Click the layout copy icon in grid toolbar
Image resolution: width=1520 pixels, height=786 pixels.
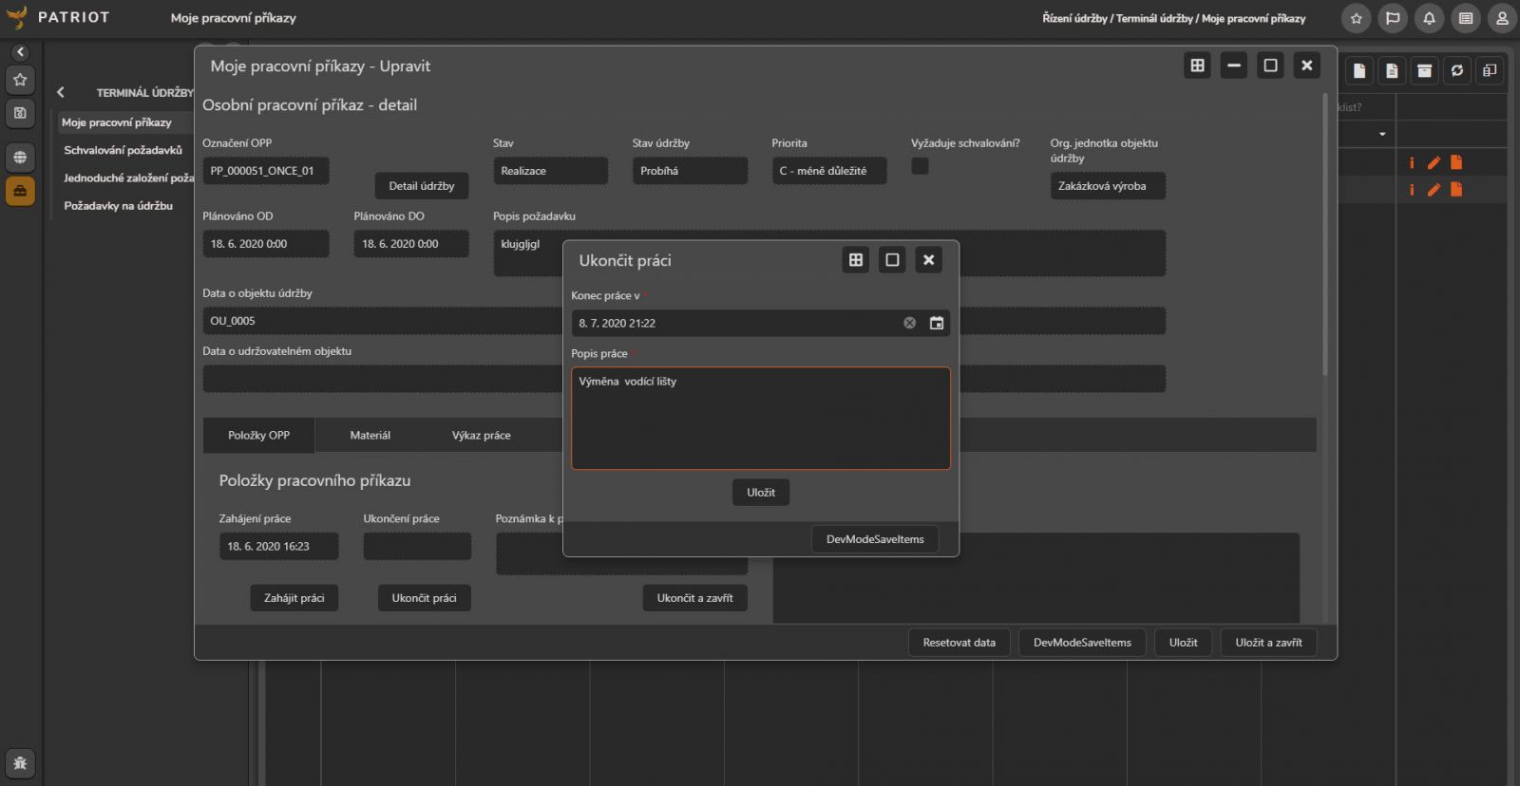pos(1490,70)
